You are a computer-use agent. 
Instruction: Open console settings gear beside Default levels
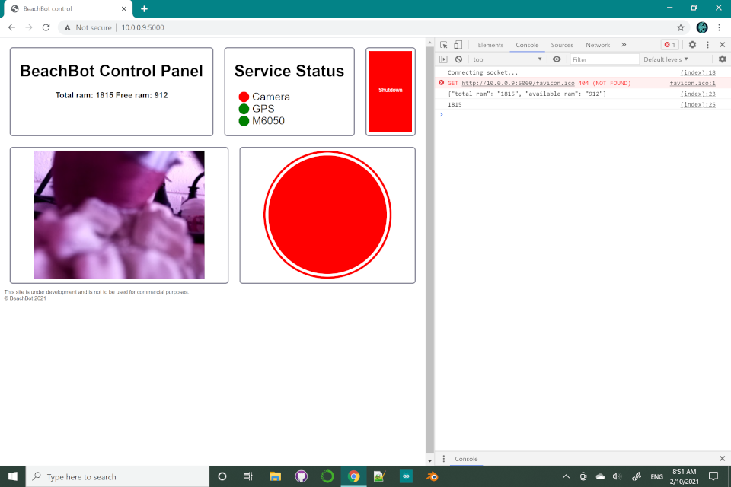coord(722,59)
